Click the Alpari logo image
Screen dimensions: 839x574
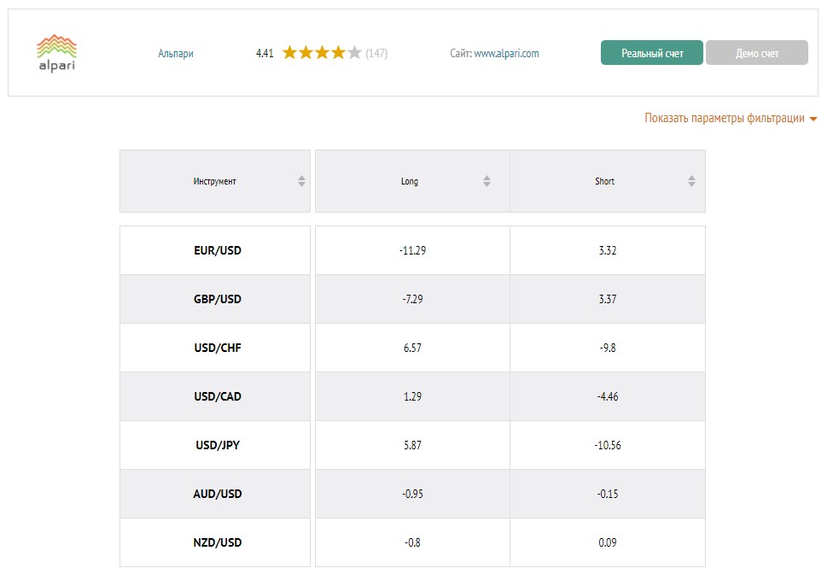pos(57,53)
